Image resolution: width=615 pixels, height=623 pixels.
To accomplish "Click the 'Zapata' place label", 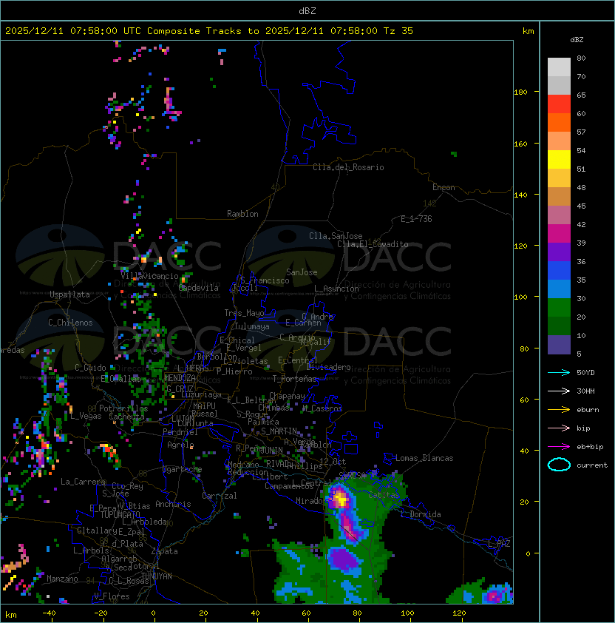I will tap(164, 551).
